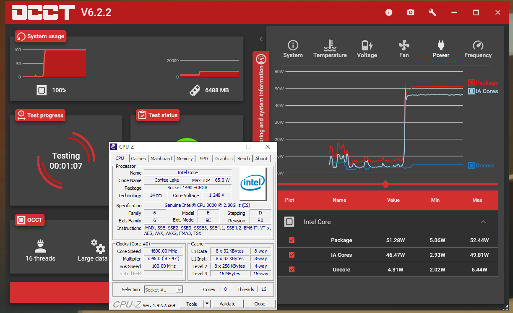Open the SPD tab in CPU-Z

(204, 159)
